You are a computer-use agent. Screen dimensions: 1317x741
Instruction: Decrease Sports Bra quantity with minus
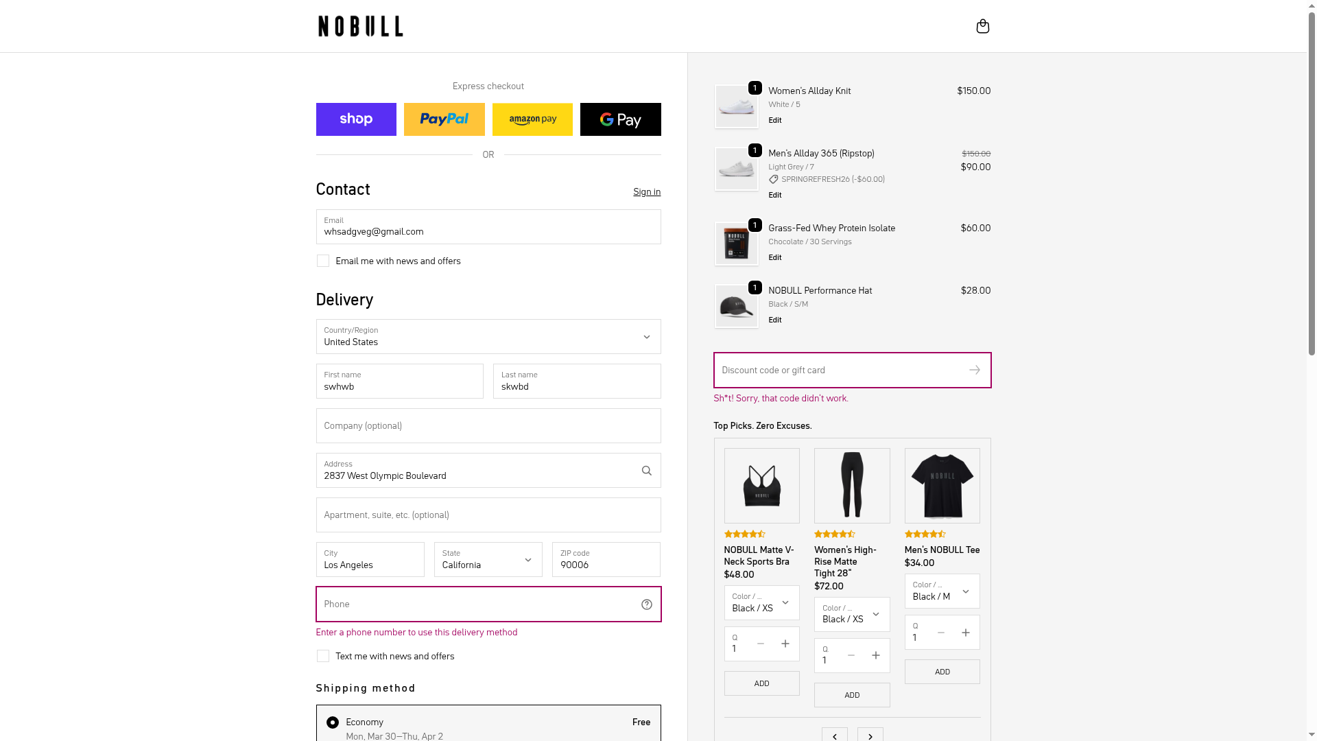760,644
